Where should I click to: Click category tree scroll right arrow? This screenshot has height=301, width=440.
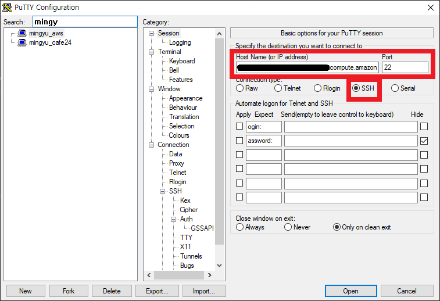[x=210, y=275]
